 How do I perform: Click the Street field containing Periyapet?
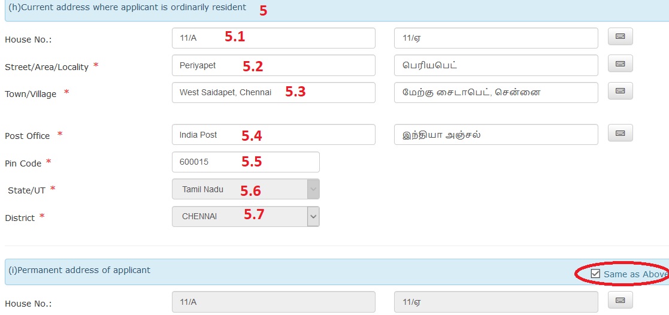(274, 65)
